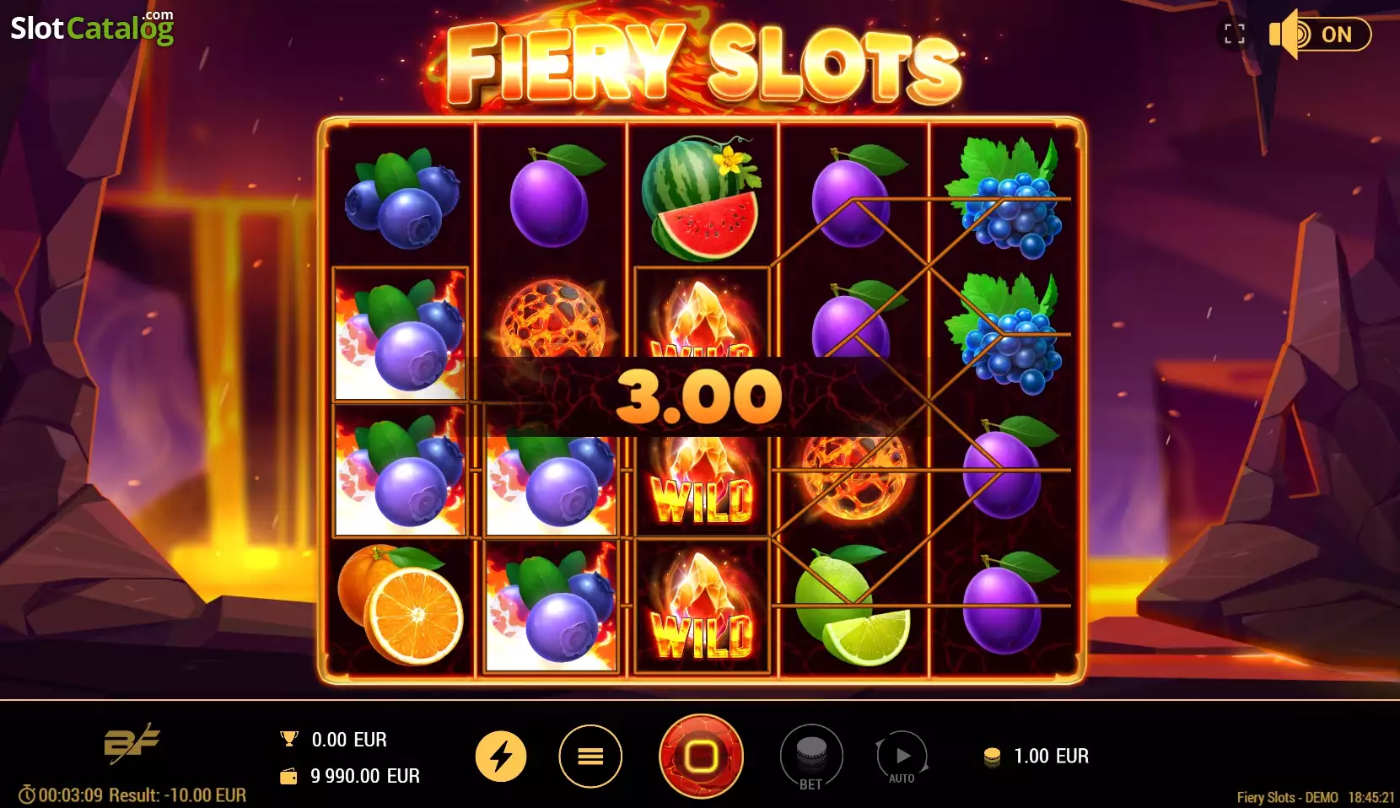Viewport: 1400px width, 808px height.
Task: Click the orange fruit symbol
Action: pos(401,605)
